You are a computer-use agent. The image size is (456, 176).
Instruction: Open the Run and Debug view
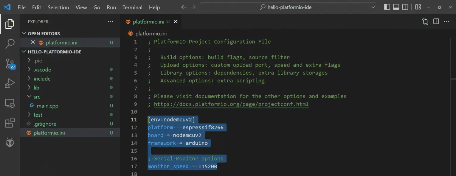tap(10, 83)
